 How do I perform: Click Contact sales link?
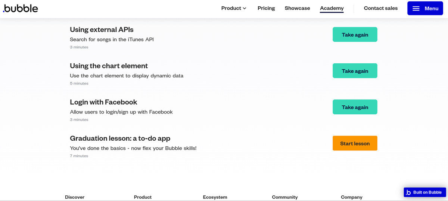pyautogui.click(x=381, y=8)
